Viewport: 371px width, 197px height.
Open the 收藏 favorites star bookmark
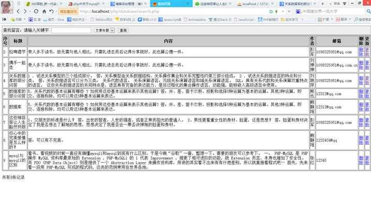(x=17, y=20)
